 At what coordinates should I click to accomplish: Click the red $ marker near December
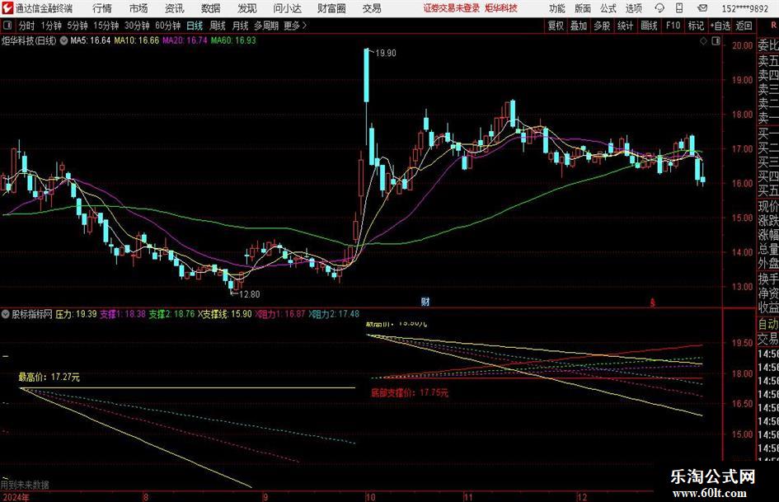click(653, 303)
